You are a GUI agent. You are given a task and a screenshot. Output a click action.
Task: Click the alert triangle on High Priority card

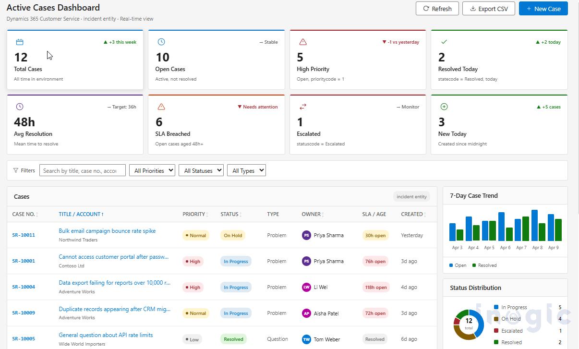point(302,42)
